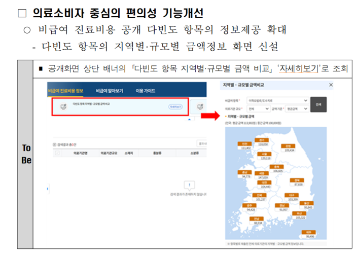Click the 서울 region label on map
355x257 pixels.
pyautogui.click(x=264, y=154)
